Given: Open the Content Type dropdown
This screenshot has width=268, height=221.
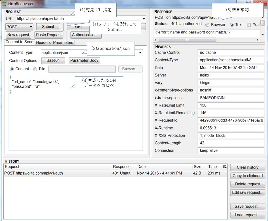Looking at the screenshot, I should pos(140,52).
